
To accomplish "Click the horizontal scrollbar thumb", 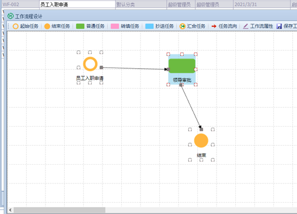I will (x=60, y=210).
